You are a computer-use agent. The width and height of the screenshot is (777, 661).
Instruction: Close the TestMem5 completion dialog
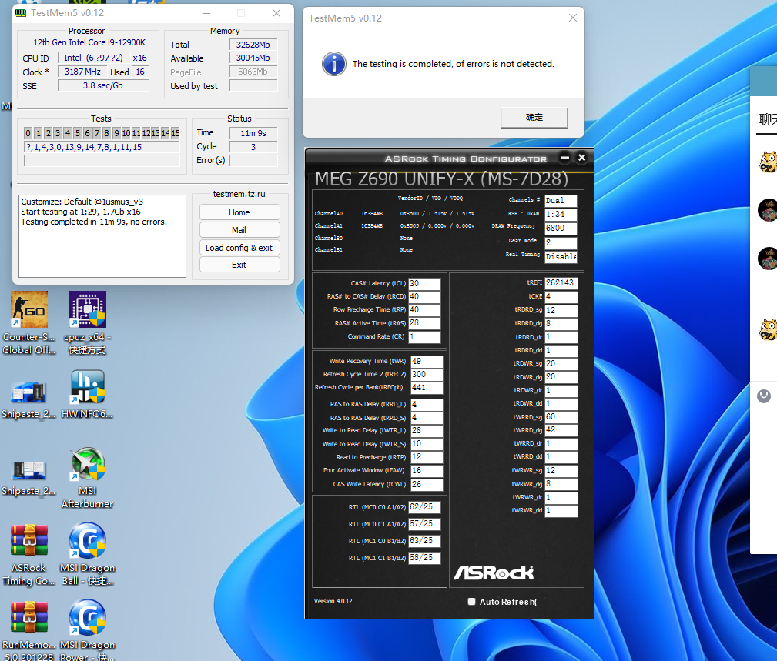pyautogui.click(x=572, y=18)
